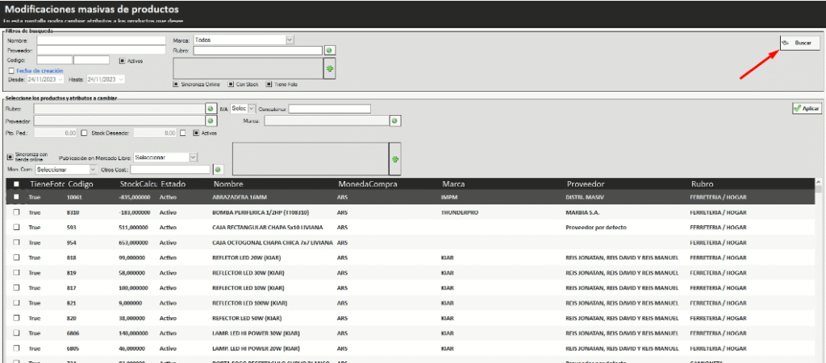Click green plus icon in attributes section

[394, 159]
